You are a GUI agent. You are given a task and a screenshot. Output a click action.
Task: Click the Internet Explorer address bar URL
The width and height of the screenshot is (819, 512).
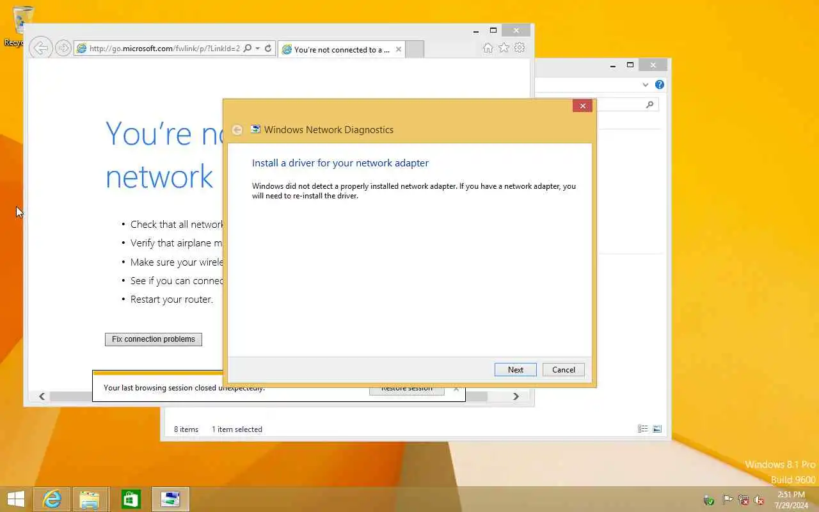[x=164, y=48]
